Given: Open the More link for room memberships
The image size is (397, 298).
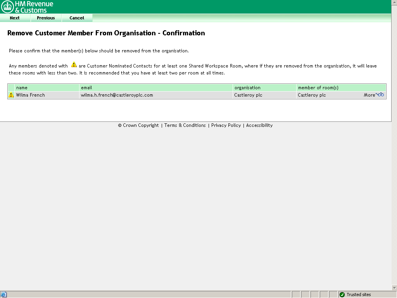Looking at the screenshot, I should [x=369, y=95].
